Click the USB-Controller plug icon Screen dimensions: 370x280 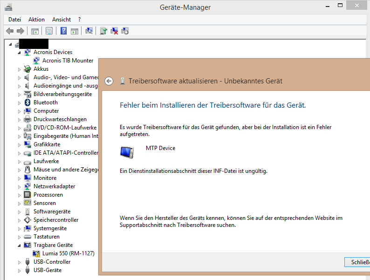pos(27,262)
